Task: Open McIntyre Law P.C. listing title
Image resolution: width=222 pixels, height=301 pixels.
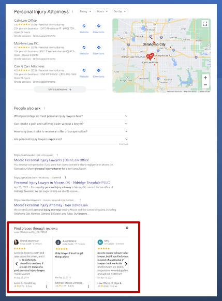Action: tap(26, 43)
